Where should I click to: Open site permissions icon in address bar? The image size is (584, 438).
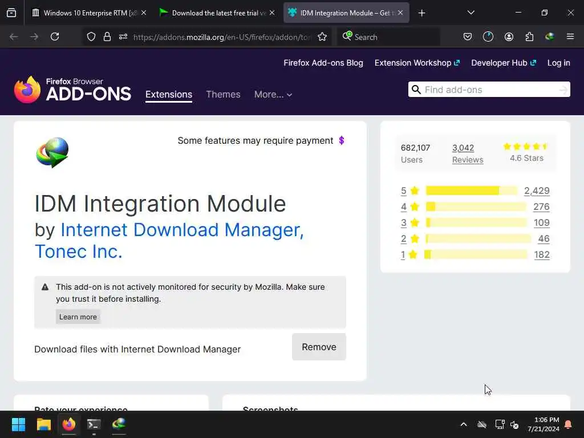click(x=123, y=36)
